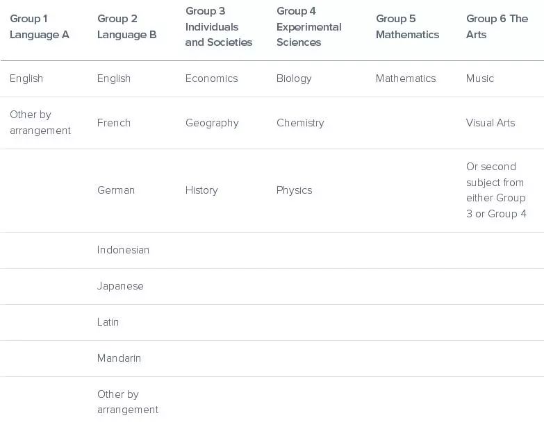Select the Mandarin language entry
544x427 pixels.
[119, 358]
